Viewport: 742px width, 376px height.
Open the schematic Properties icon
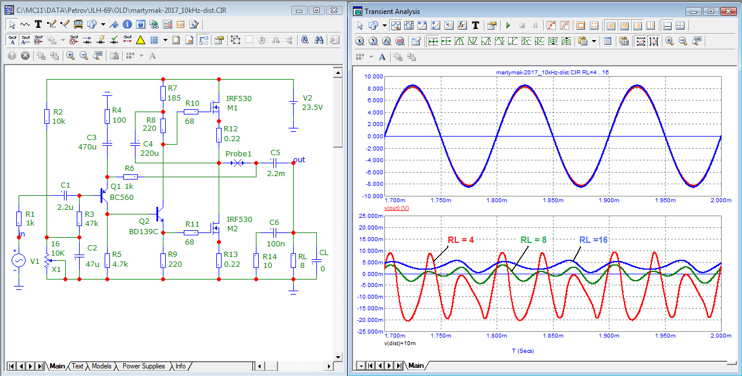(219, 40)
